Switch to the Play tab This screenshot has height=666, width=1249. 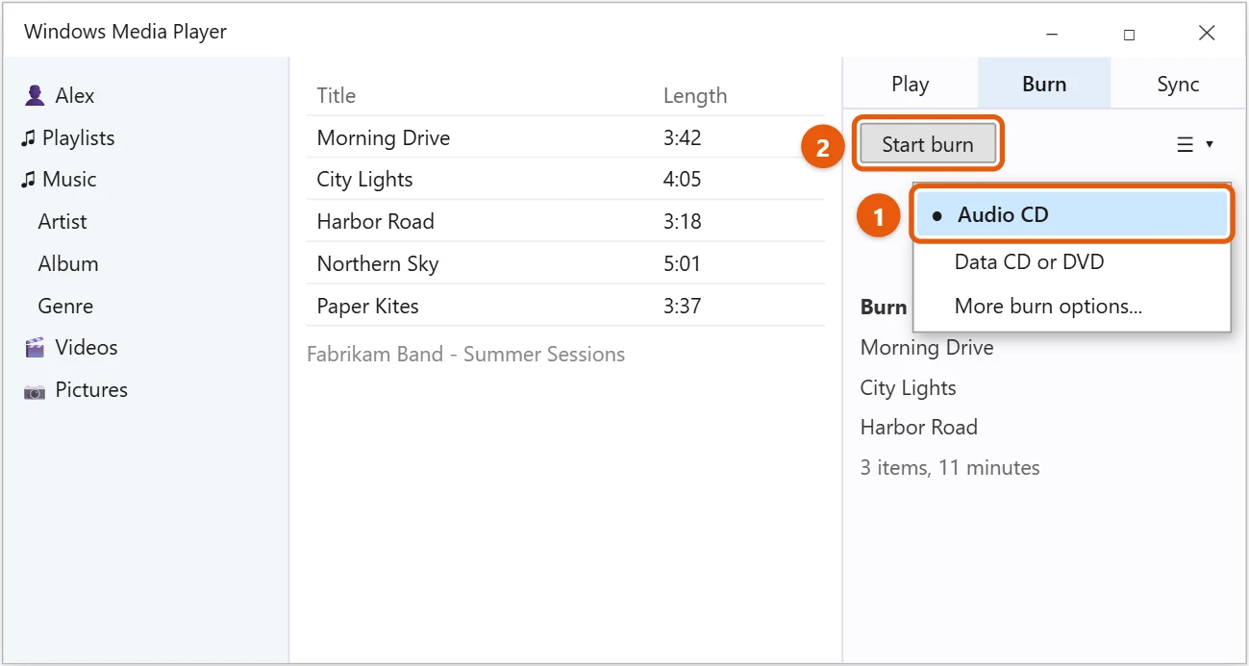[911, 84]
